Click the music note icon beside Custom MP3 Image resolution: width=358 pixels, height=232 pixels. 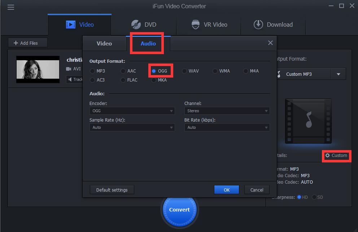[x=279, y=74]
